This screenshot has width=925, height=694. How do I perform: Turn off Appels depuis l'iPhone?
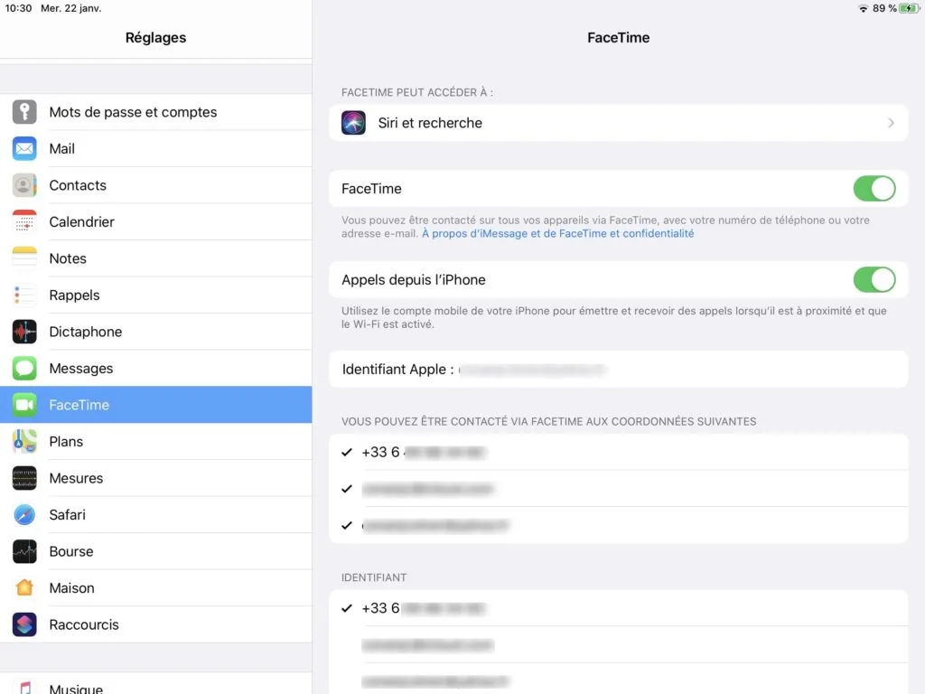coord(874,279)
